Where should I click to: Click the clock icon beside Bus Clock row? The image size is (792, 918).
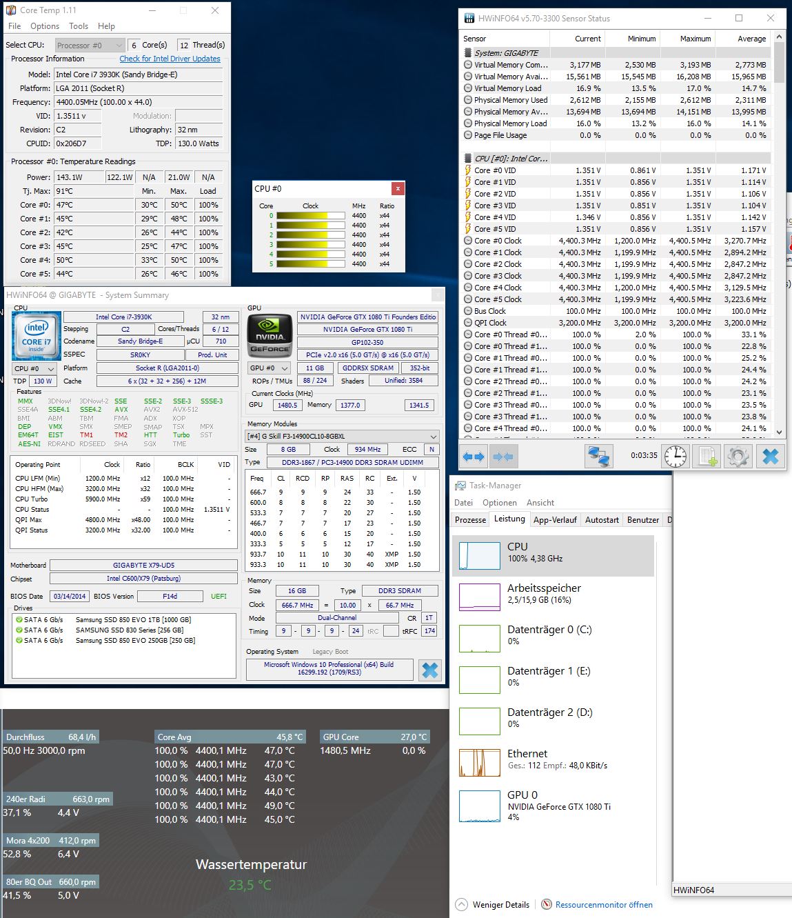[x=468, y=311]
